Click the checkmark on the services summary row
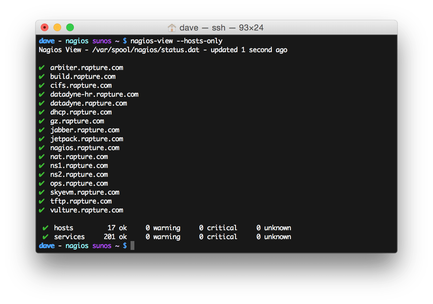The image size is (433, 304). (46, 237)
